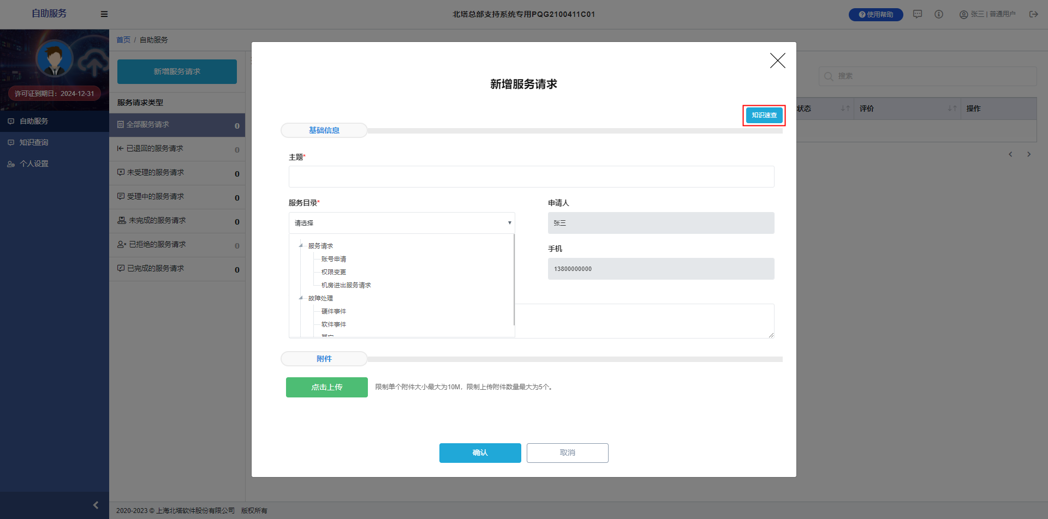
Task: Collapse the 服务请求 tree node
Action: pos(301,246)
